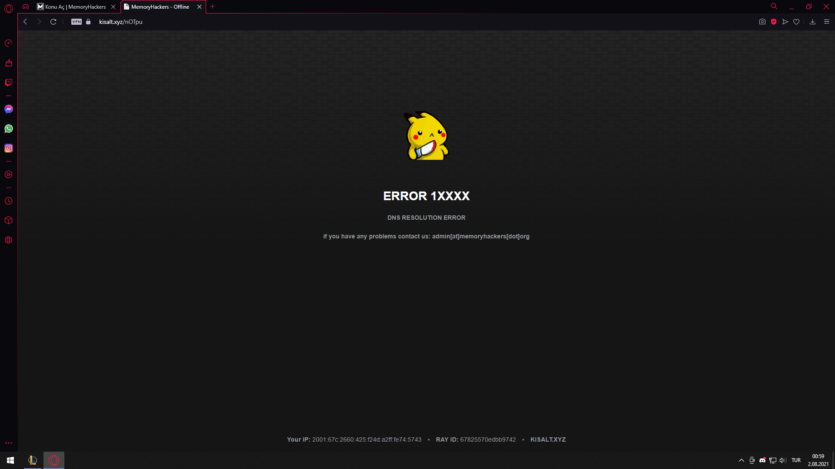The width and height of the screenshot is (835, 469).
Task: Open the Opera menu logo button
Action: click(x=9, y=8)
